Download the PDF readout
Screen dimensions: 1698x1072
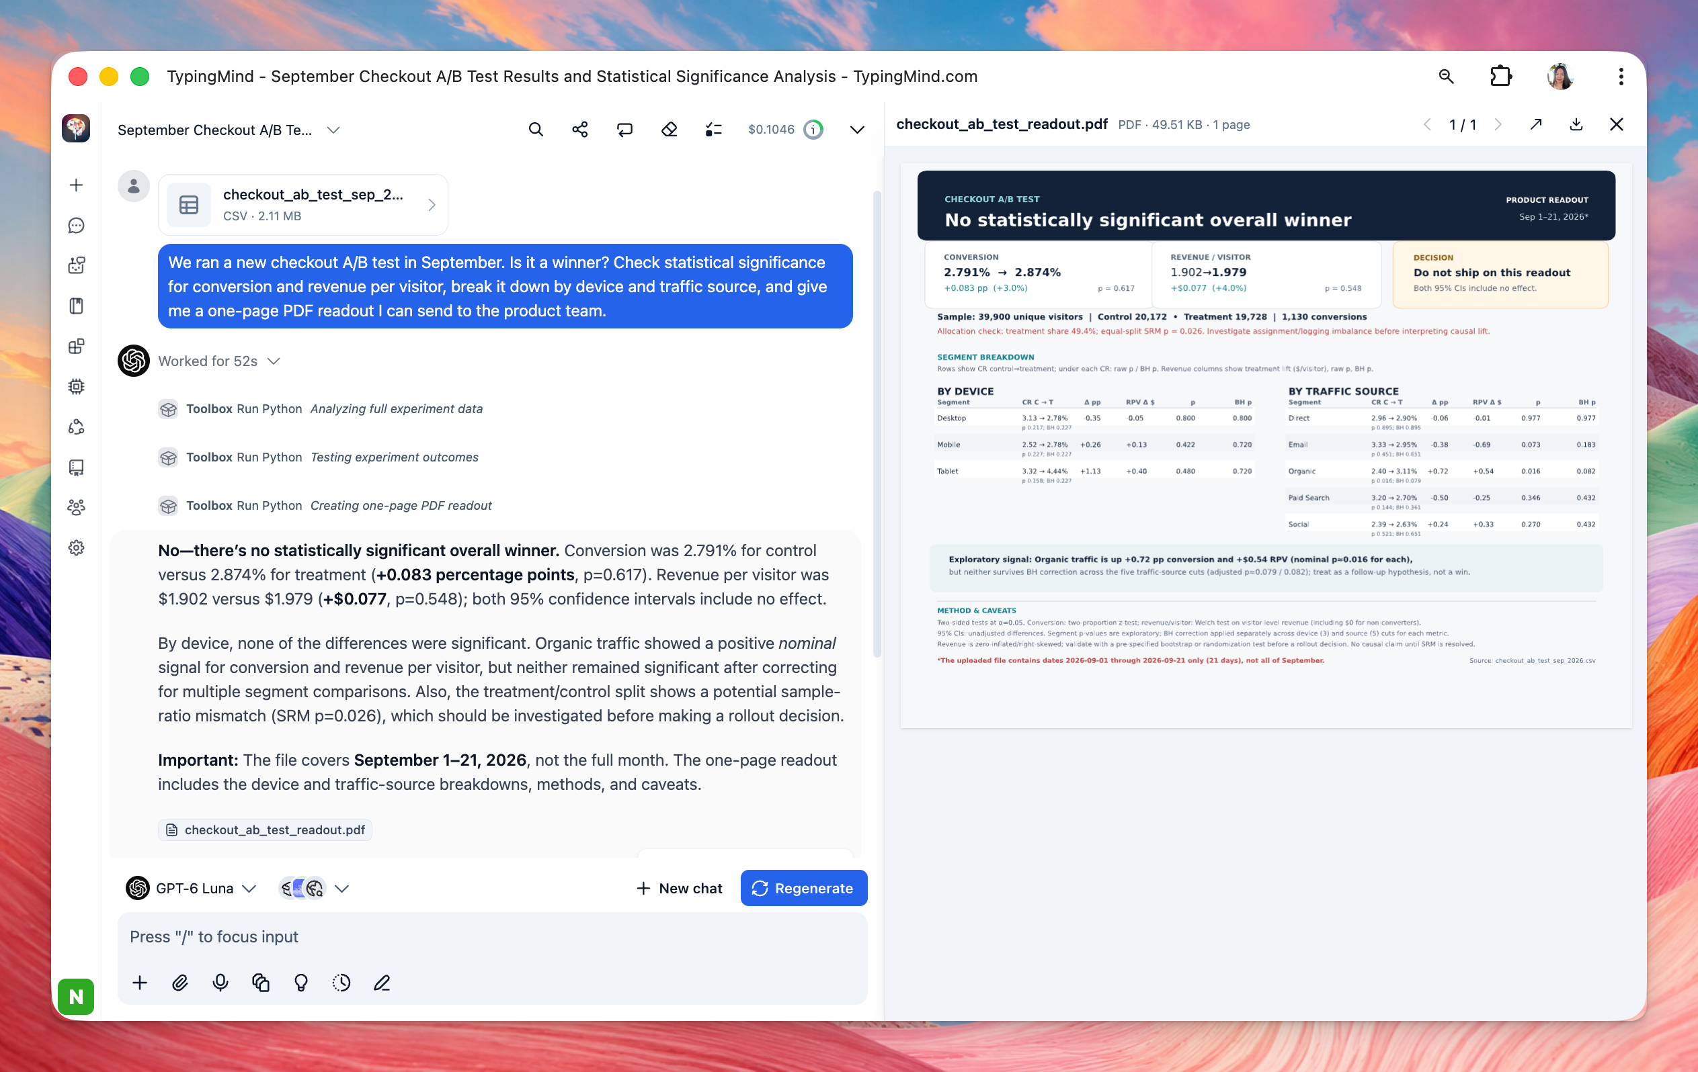click(x=1576, y=125)
